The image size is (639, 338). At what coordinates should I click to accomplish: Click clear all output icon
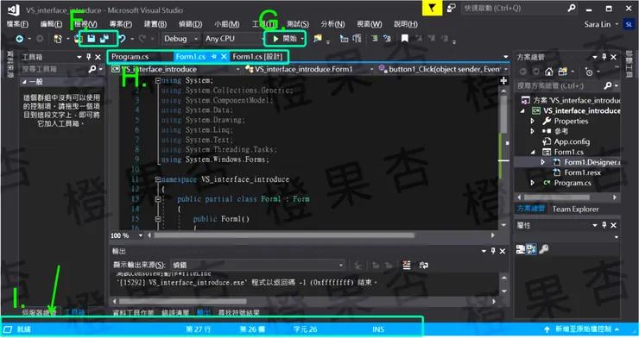(x=407, y=266)
